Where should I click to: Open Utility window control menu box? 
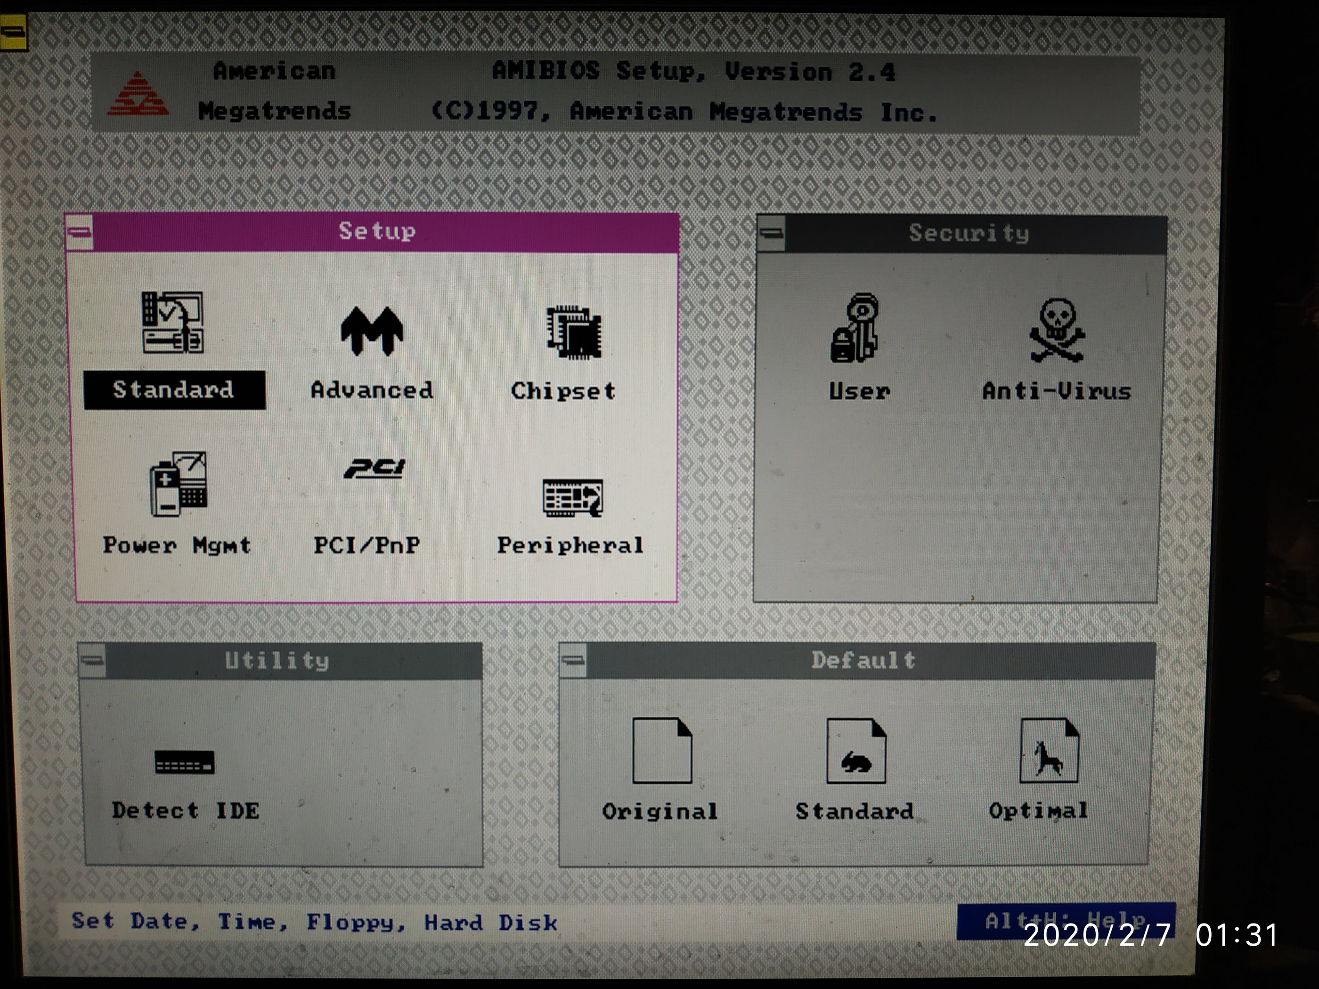tap(92, 661)
